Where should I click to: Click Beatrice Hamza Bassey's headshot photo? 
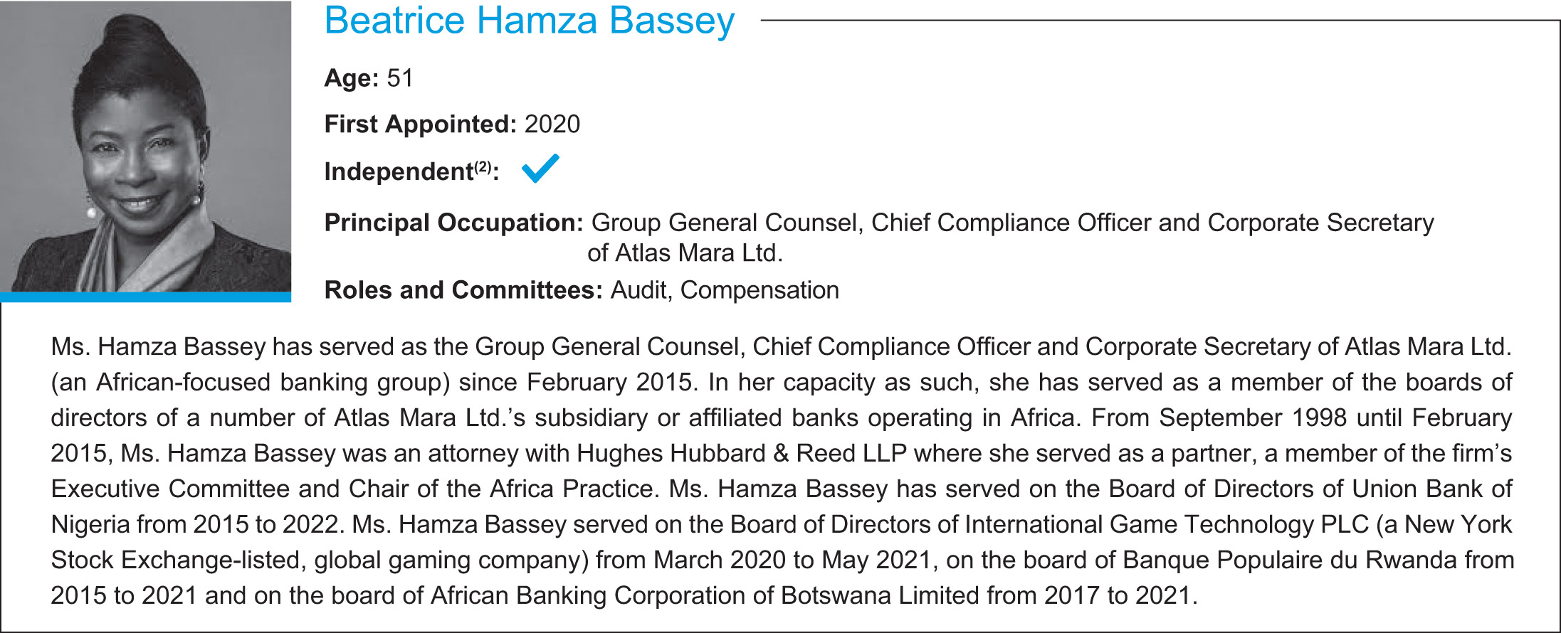145,146
